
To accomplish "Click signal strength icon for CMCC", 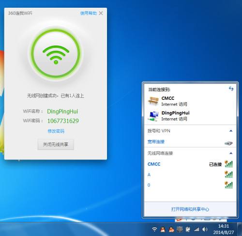I will pos(229,164).
